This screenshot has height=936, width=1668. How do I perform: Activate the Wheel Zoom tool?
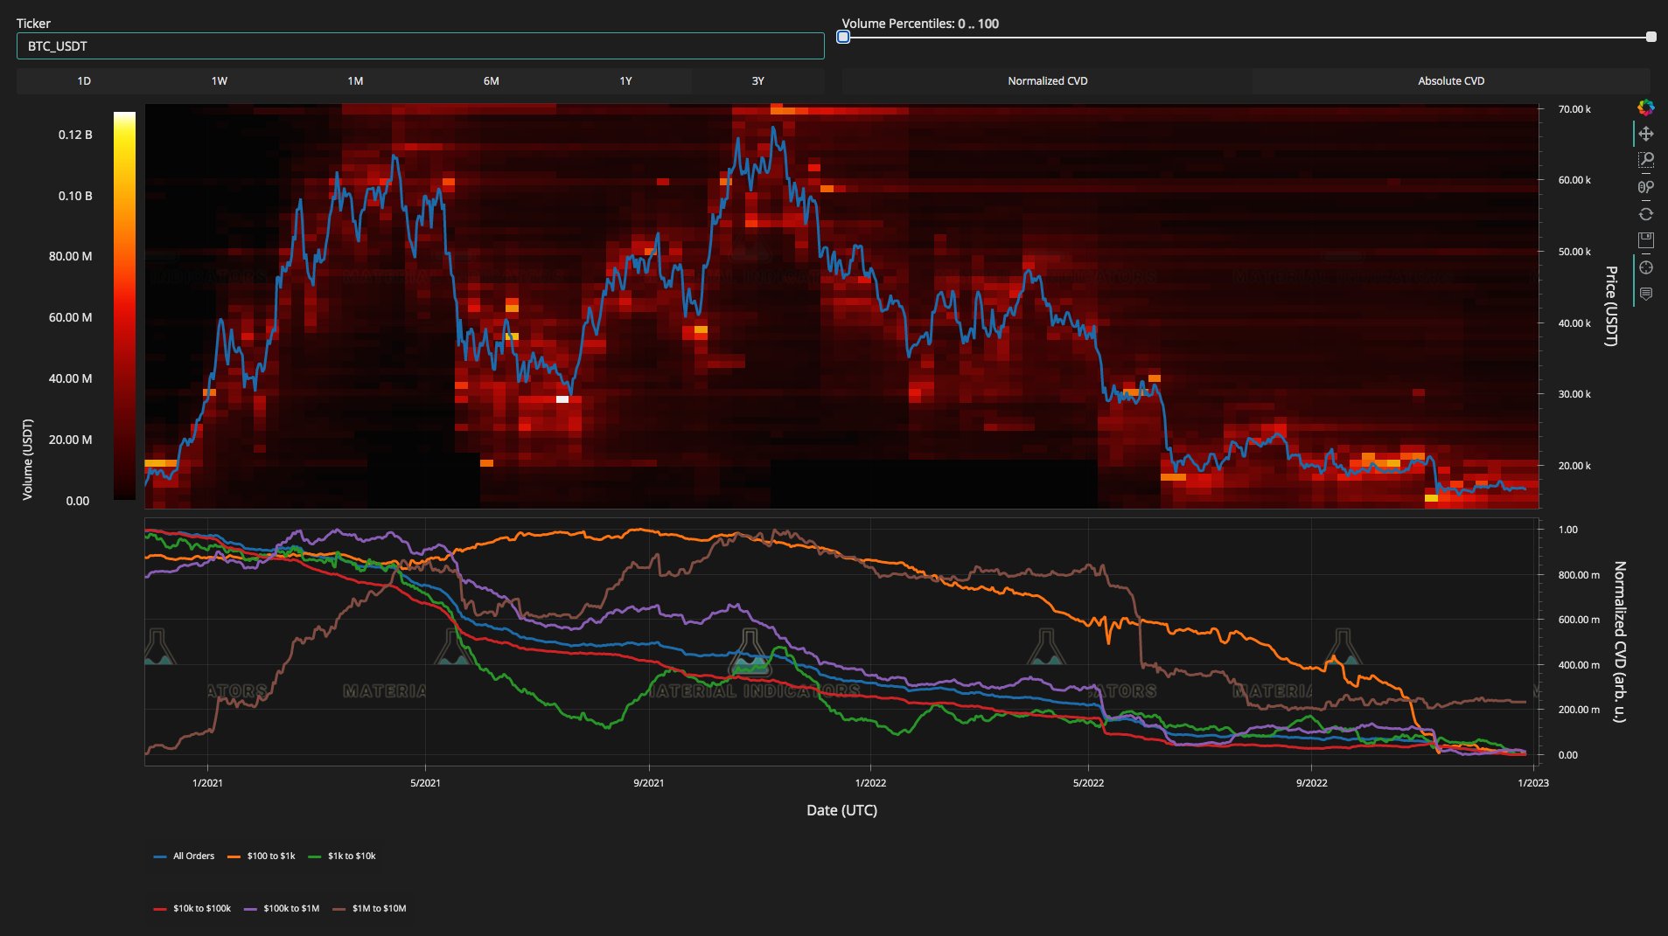pyautogui.click(x=1646, y=187)
